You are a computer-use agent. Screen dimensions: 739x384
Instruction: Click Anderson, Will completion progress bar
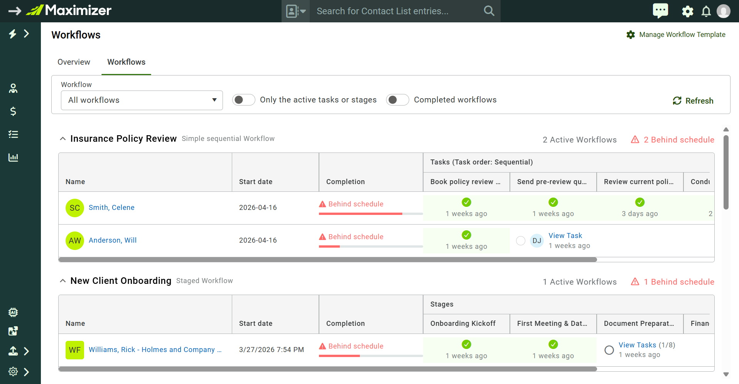coord(371,246)
